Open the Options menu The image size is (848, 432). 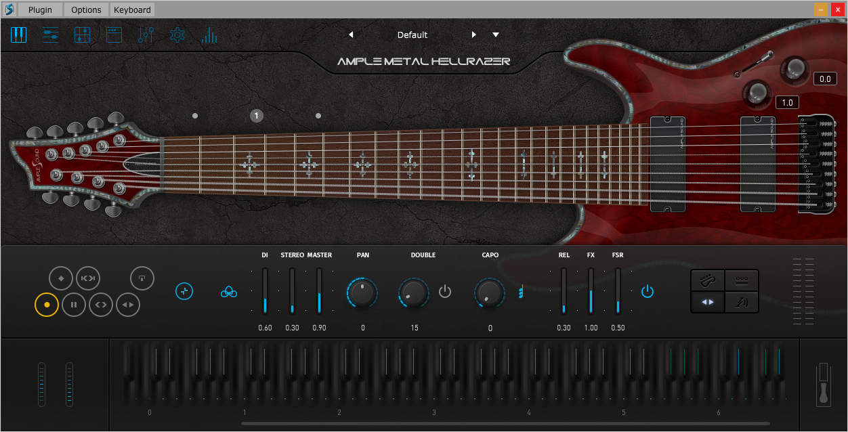tap(86, 9)
